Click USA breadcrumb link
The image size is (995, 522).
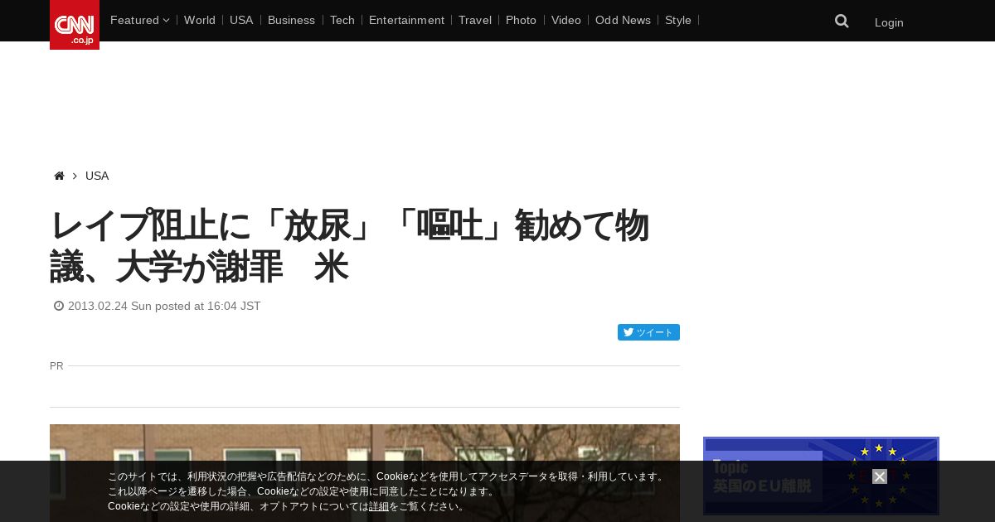point(97,176)
